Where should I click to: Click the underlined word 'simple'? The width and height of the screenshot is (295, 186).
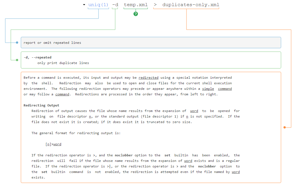tap(208, 89)
